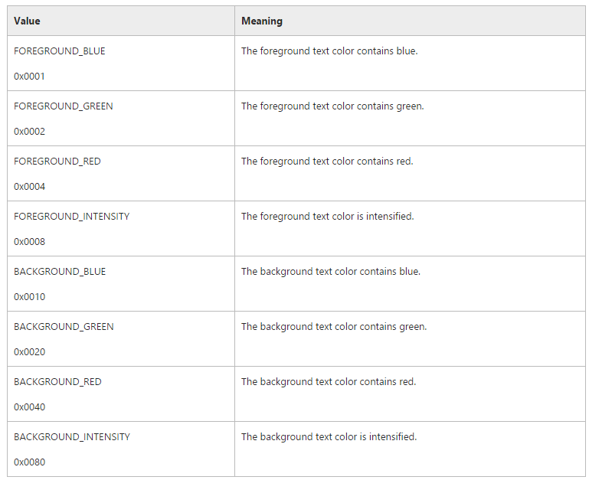Click the 0x0080 hex value
Viewport: 589px width, 480px height.
coord(29,462)
